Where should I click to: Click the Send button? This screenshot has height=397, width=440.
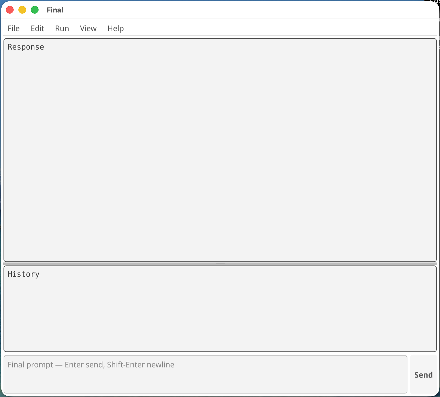(423, 375)
